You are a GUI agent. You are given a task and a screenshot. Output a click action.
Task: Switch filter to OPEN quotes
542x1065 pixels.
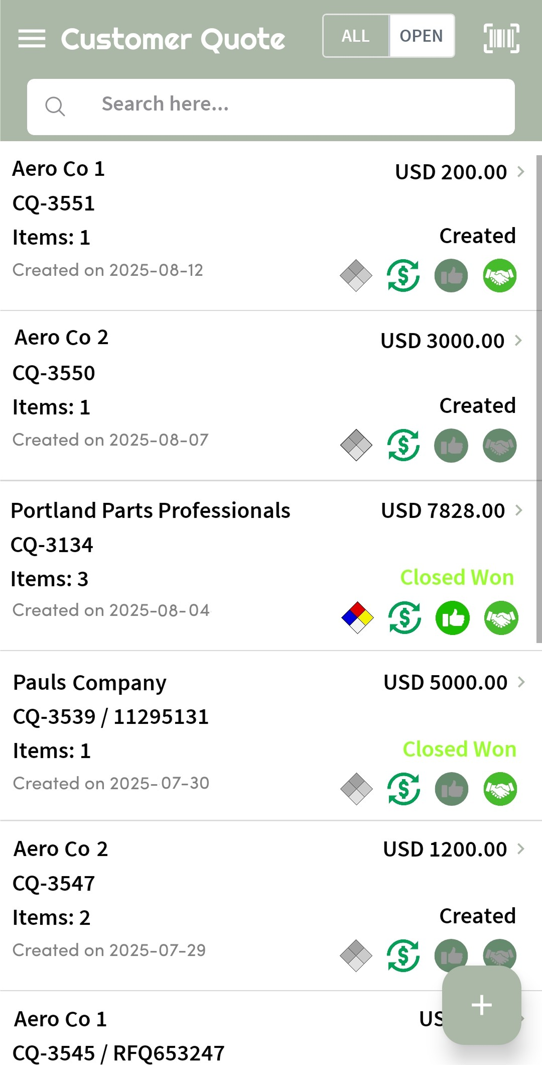pos(421,36)
